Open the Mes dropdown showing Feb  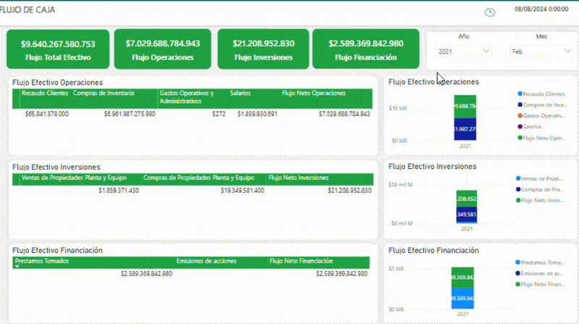[541, 51]
